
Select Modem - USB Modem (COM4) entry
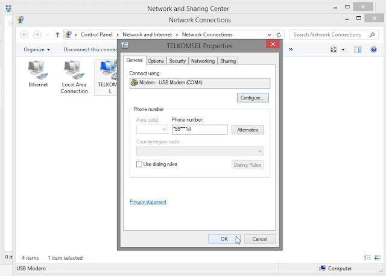click(200, 83)
